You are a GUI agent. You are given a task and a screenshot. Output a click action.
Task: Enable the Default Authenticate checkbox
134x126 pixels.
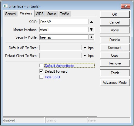coord(41,65)
